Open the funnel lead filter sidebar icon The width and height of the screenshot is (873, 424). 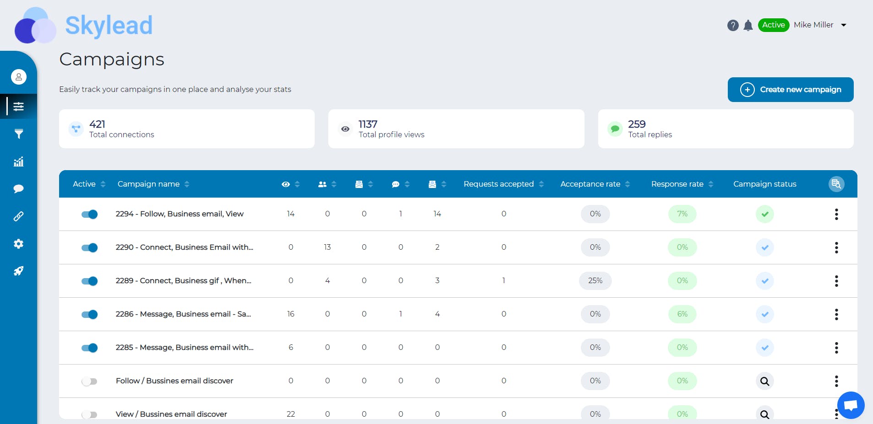tap(18, 134)
